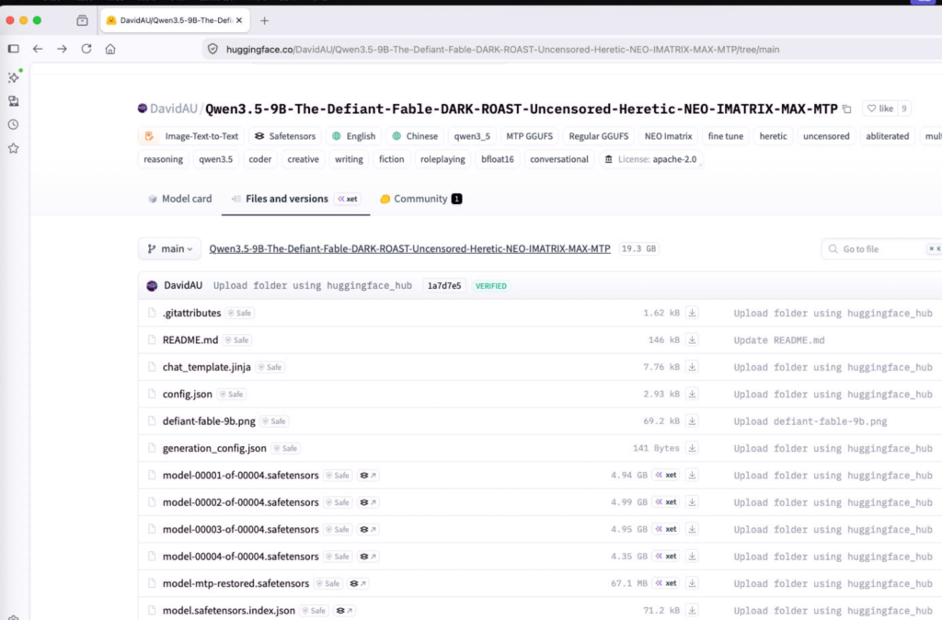Click the uncensored tag
Image resolution: width=942 pixels, height=620 pixels.
tap(826, 136)
